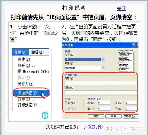Click the 关闭 link at top right
Screen dimensions: 148x135
[121, 9]
